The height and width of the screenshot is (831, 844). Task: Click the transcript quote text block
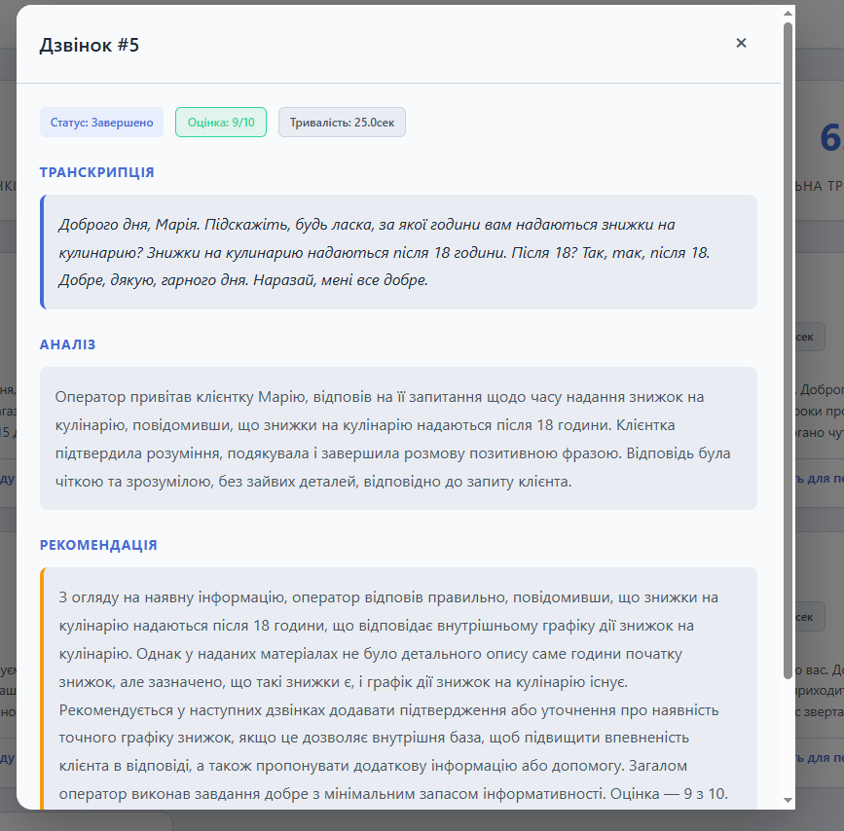point(399,251)
